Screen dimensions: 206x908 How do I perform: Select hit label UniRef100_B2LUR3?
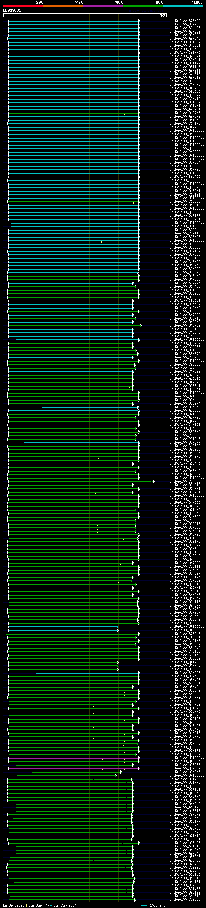pyautogui.click(x=185, y=28)
